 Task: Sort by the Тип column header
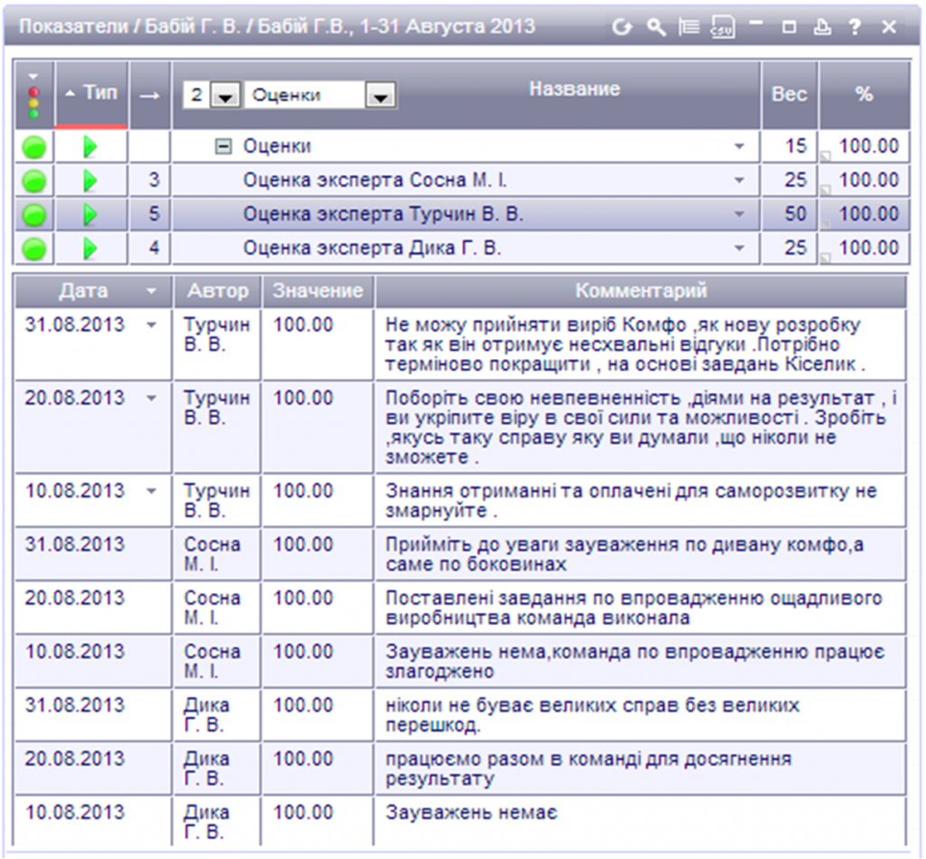pyautogui.click(x=91, y=94)
